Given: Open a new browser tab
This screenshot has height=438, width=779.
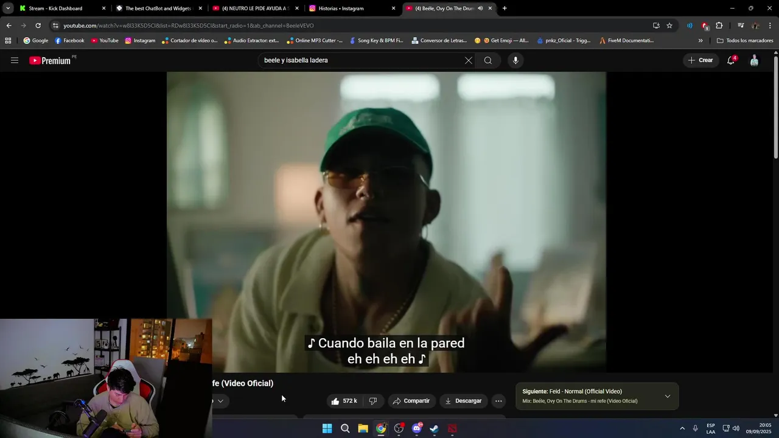Looking at the screenshot, I should point(505,9).
